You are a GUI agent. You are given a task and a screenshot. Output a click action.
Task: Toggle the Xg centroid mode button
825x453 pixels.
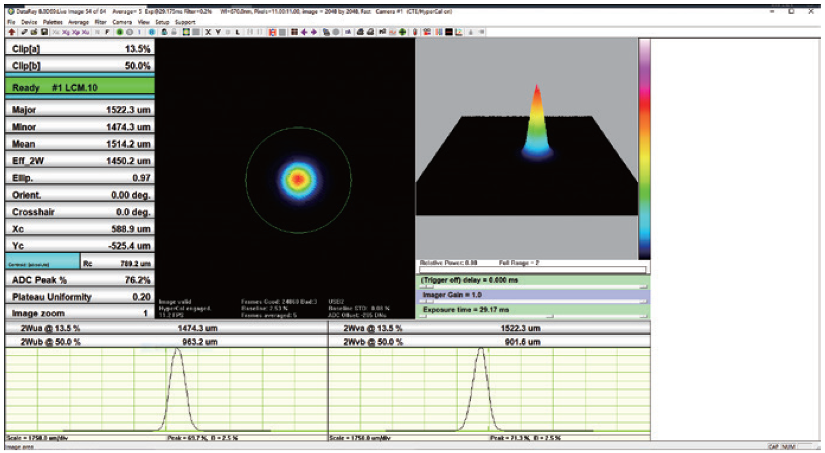66,32
